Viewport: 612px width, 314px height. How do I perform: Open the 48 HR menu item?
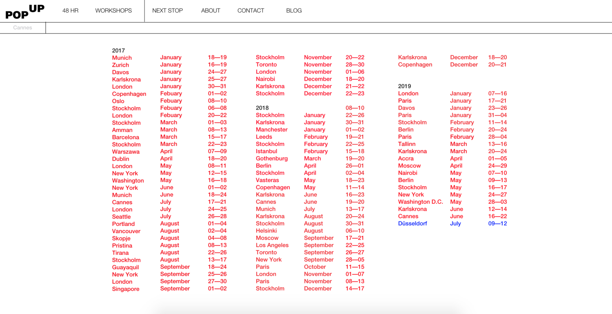coord(70,11)
